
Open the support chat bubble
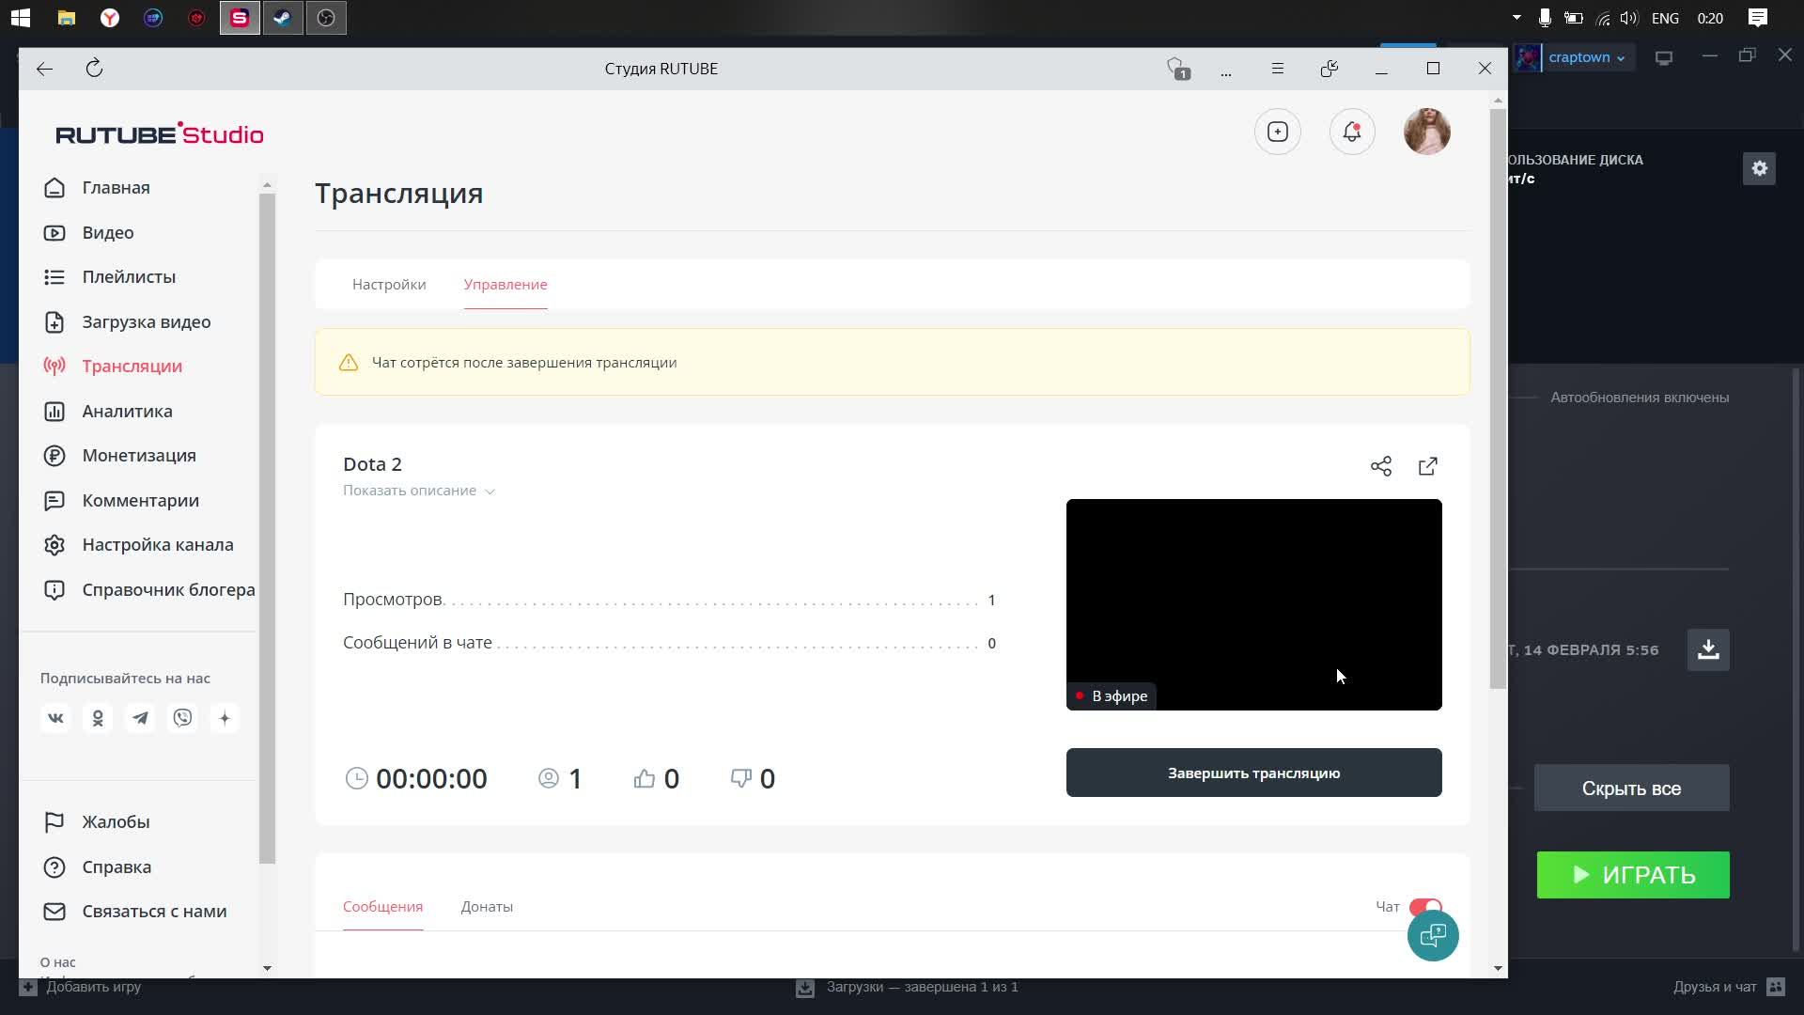1433,936
